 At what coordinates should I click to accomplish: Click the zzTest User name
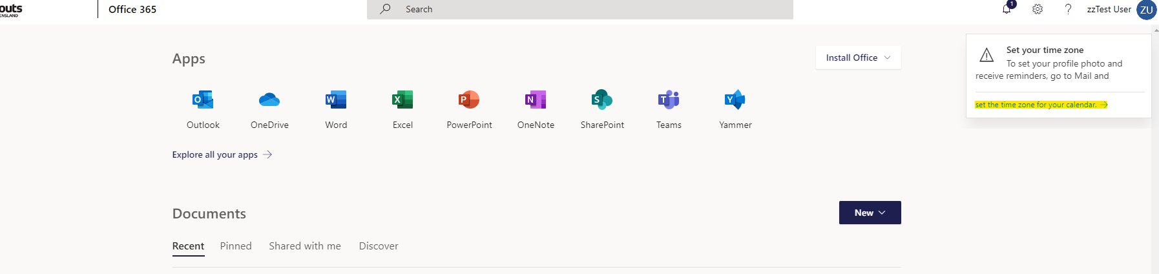[1109, 9]
